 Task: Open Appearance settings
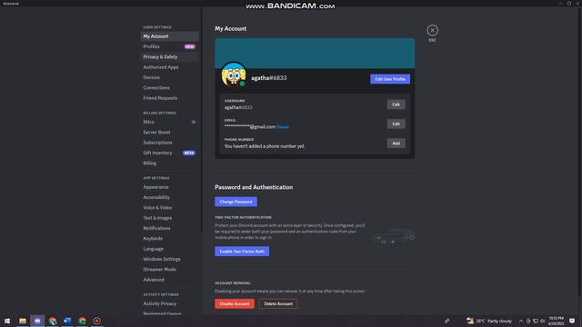(169, 187)
